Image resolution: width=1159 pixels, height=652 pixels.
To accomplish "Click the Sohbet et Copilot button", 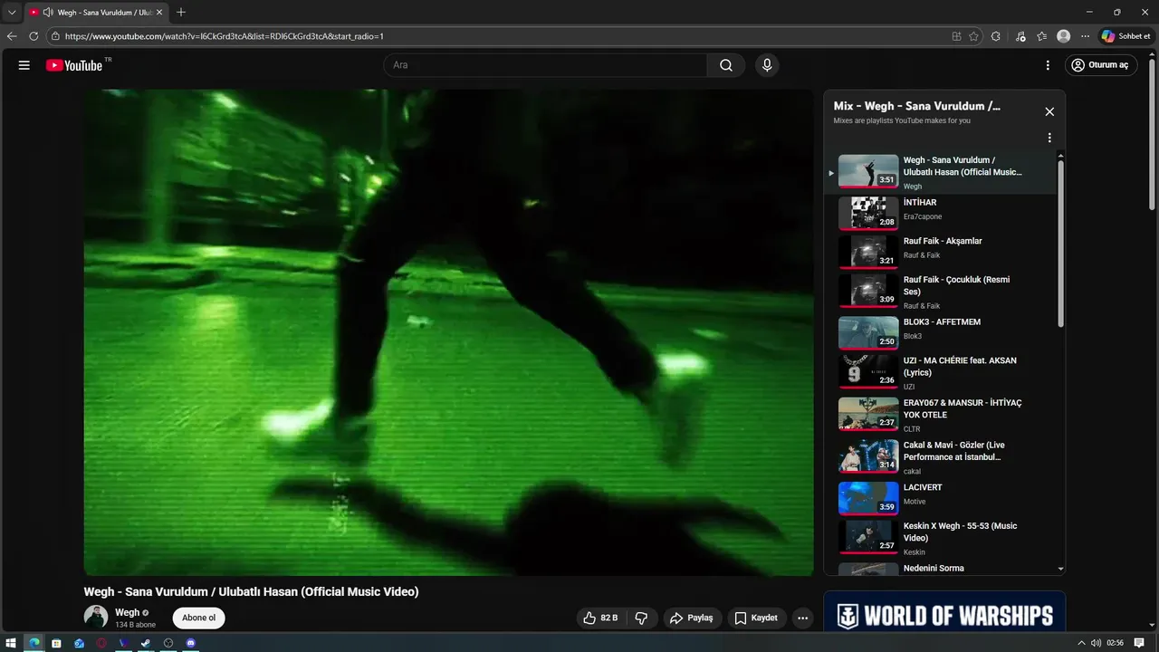I will [x=1125, y=36].
